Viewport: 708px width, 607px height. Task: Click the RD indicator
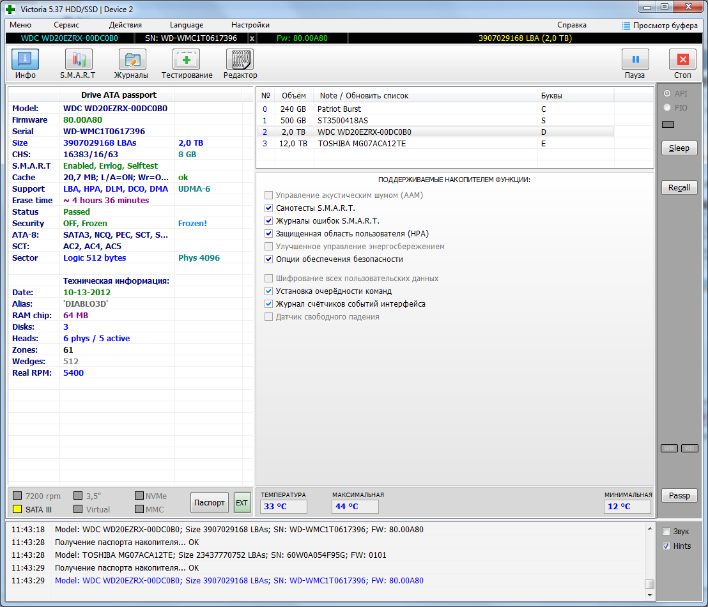click(689, 448)
